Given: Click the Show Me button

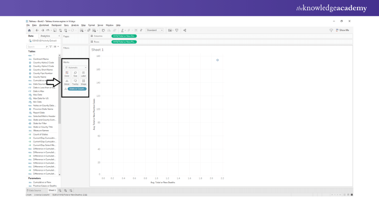Looking at the screenshot, I should click(x=342, y=30).
